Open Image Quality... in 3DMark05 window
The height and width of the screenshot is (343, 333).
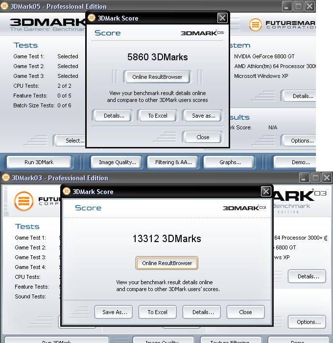point(117,162)
